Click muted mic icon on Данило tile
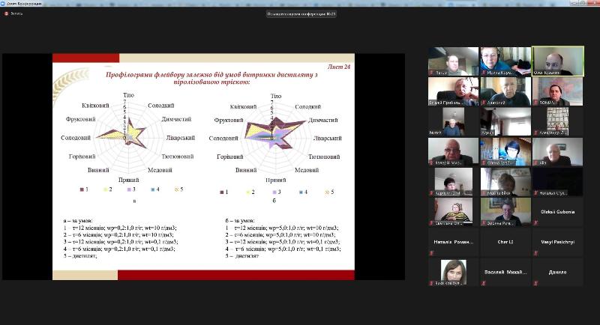This screenshot has height=325, width=600. [x=535, y=283]
